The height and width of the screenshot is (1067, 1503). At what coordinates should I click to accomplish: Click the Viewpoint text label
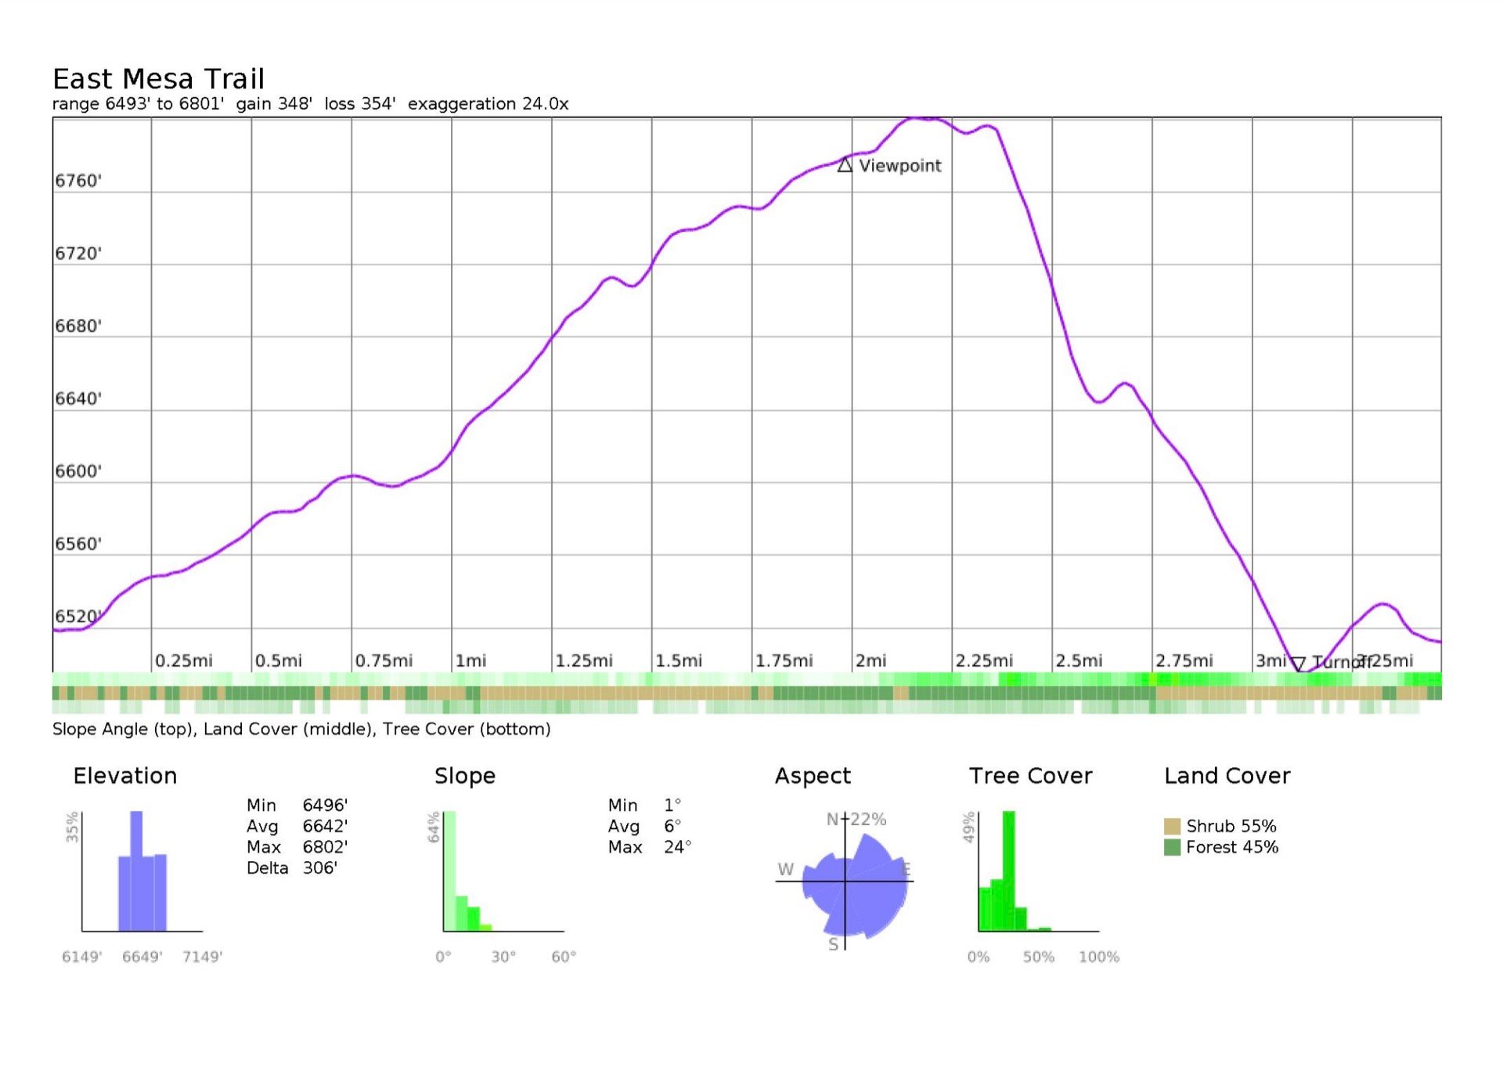[x=899, y=166]
